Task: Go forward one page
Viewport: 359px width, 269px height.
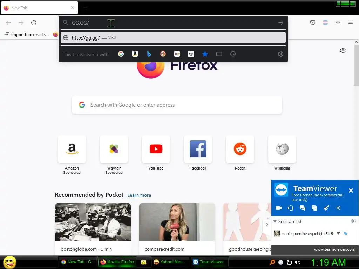Action: pyautogui.click(x=21, y=23)
